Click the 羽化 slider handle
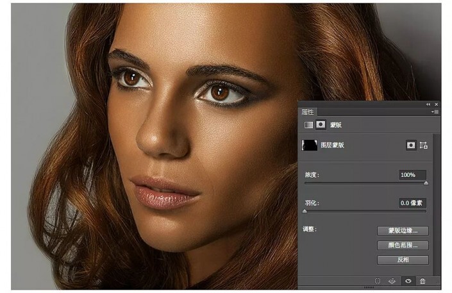The image size is (452, 293). tap(305, 211)
